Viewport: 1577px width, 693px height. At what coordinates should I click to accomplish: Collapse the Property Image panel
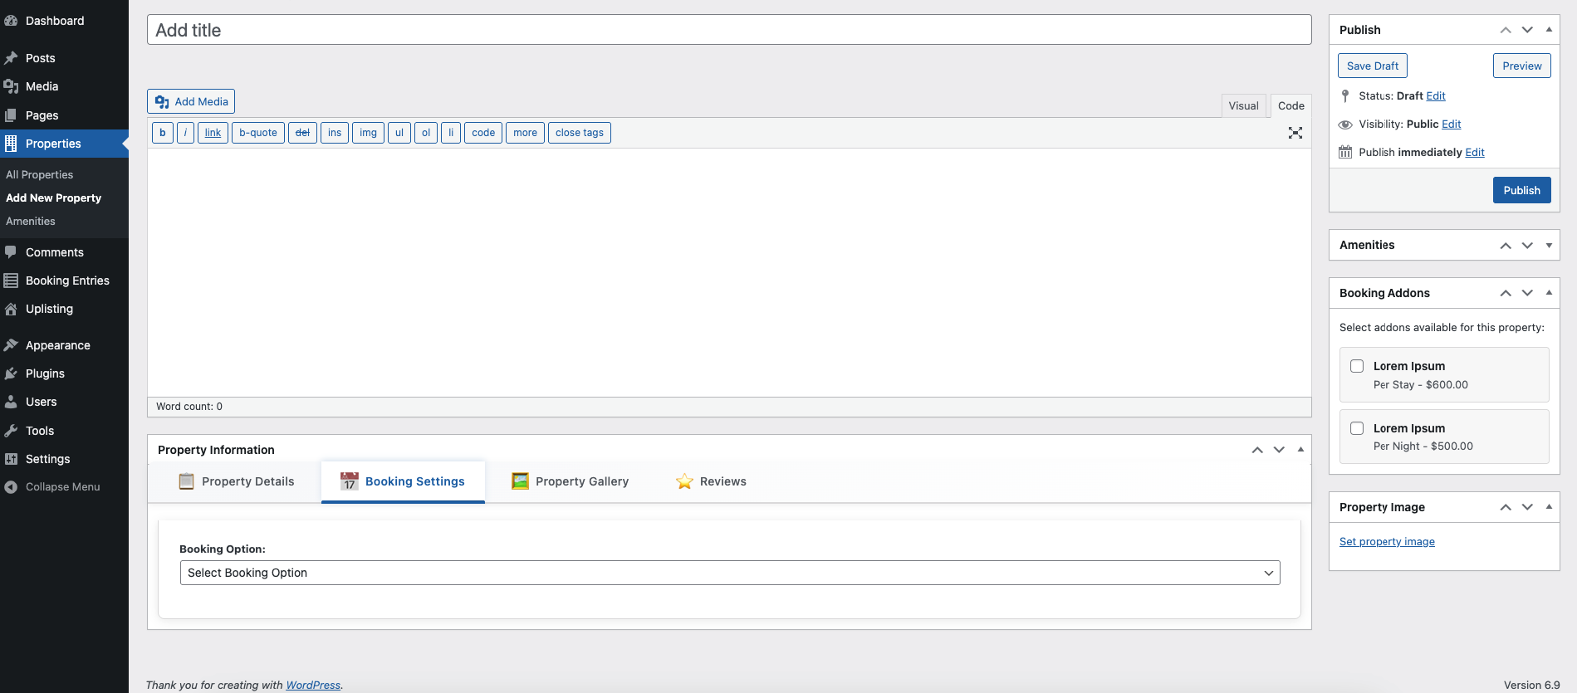(1549, 507)
